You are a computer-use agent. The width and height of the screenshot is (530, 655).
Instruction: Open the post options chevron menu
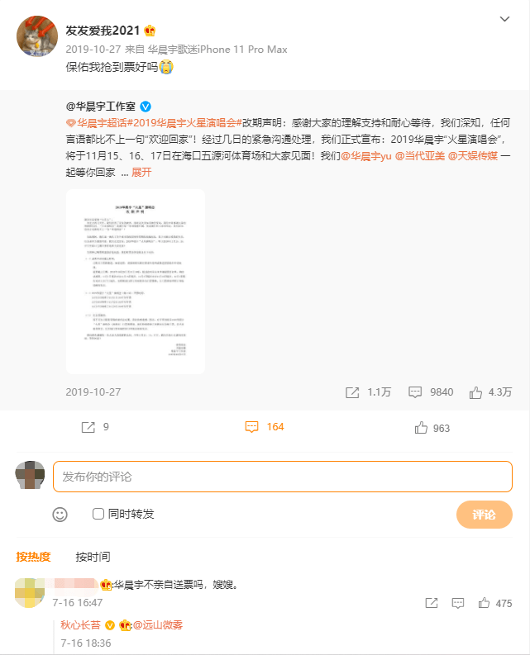(504, 19)
